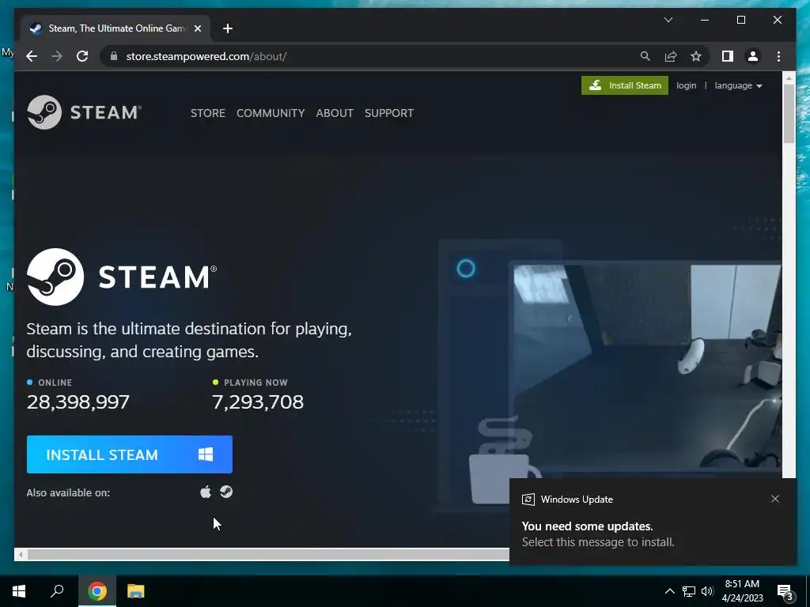Image resolution: width=810 pixels, height=607 pixels.
Task: Click the ONLINE count 28,398,997
Action: click(78, 402)
